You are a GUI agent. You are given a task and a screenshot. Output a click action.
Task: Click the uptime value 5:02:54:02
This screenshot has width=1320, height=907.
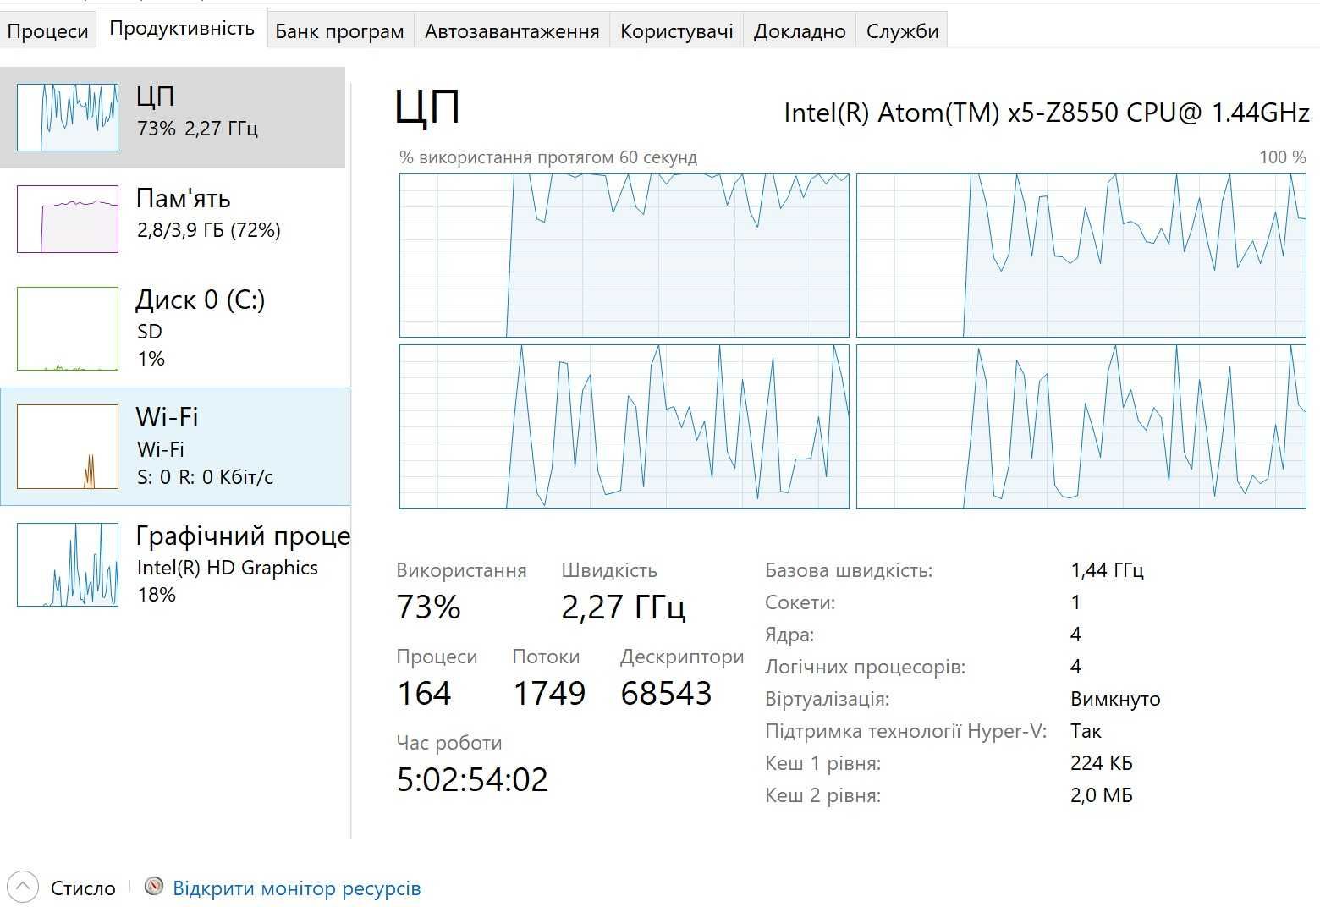472,779
